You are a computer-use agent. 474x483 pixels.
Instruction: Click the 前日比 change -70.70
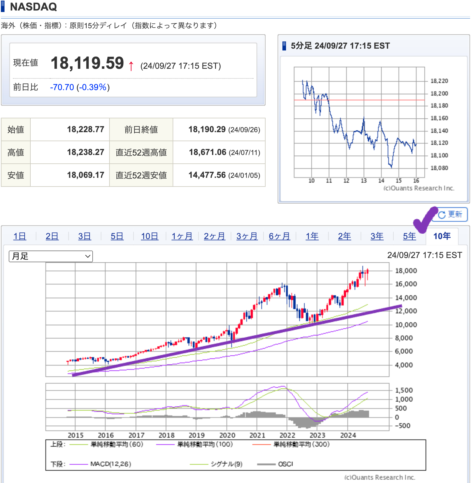[62, 87]
